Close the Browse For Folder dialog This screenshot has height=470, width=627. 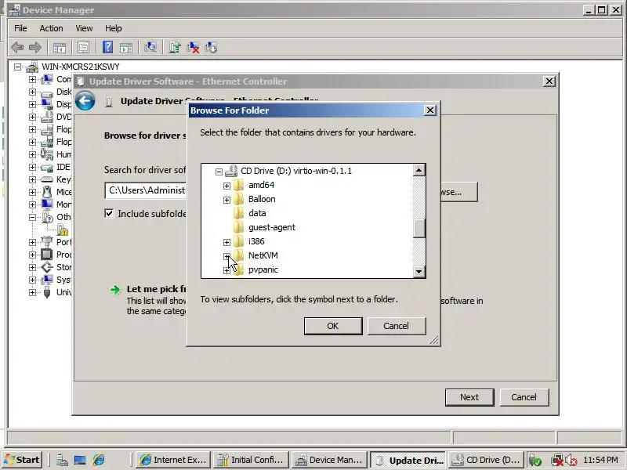(429, 110)
